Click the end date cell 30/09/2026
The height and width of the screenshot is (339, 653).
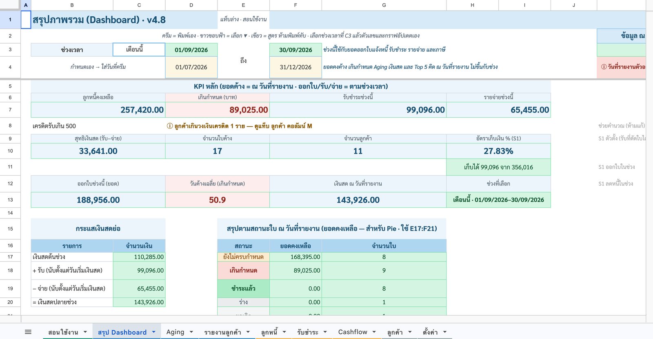295,50
